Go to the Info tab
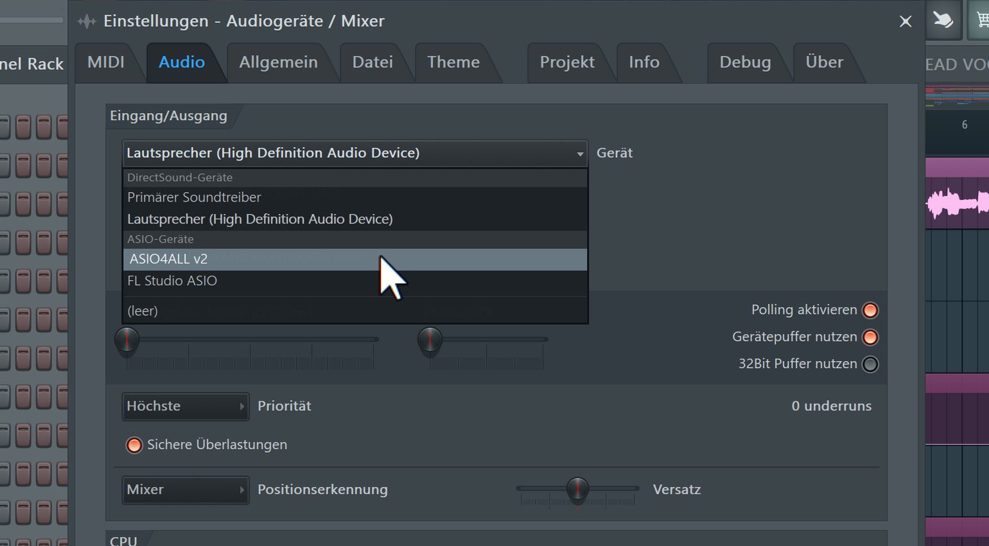This screenshot has width=989, height=546. [644, 62]
